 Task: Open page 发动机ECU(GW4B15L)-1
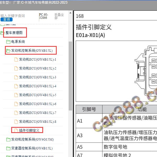pyautogui.click(x=38, y=59)
